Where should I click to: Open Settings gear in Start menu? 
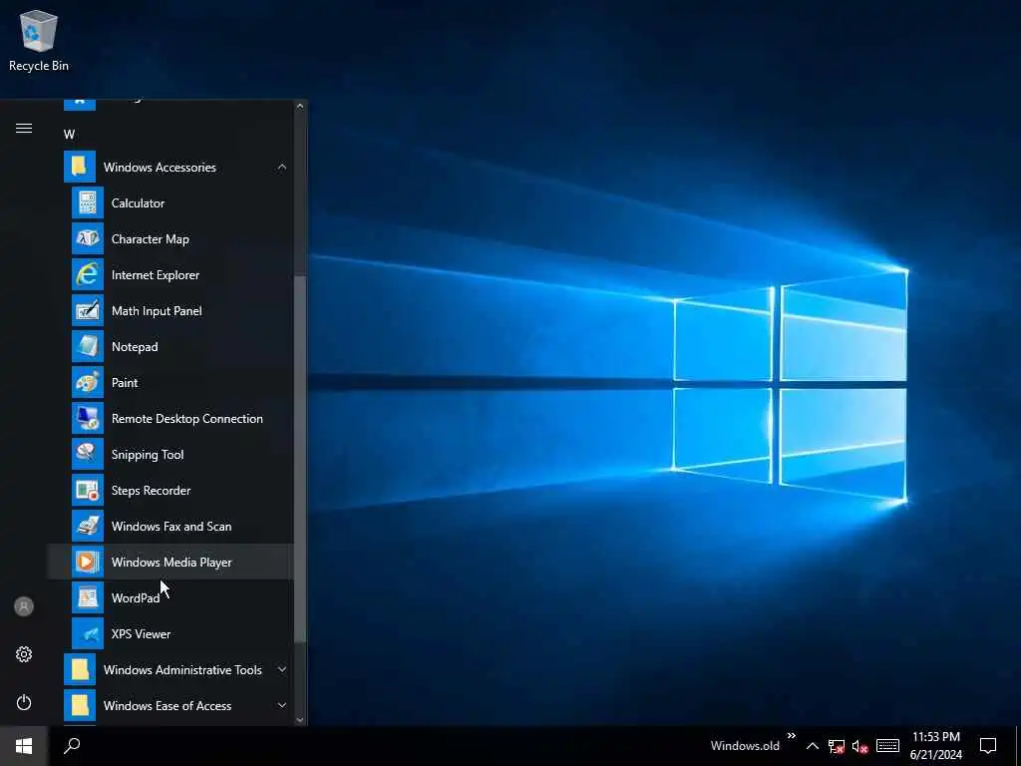(x=24, y=654)
